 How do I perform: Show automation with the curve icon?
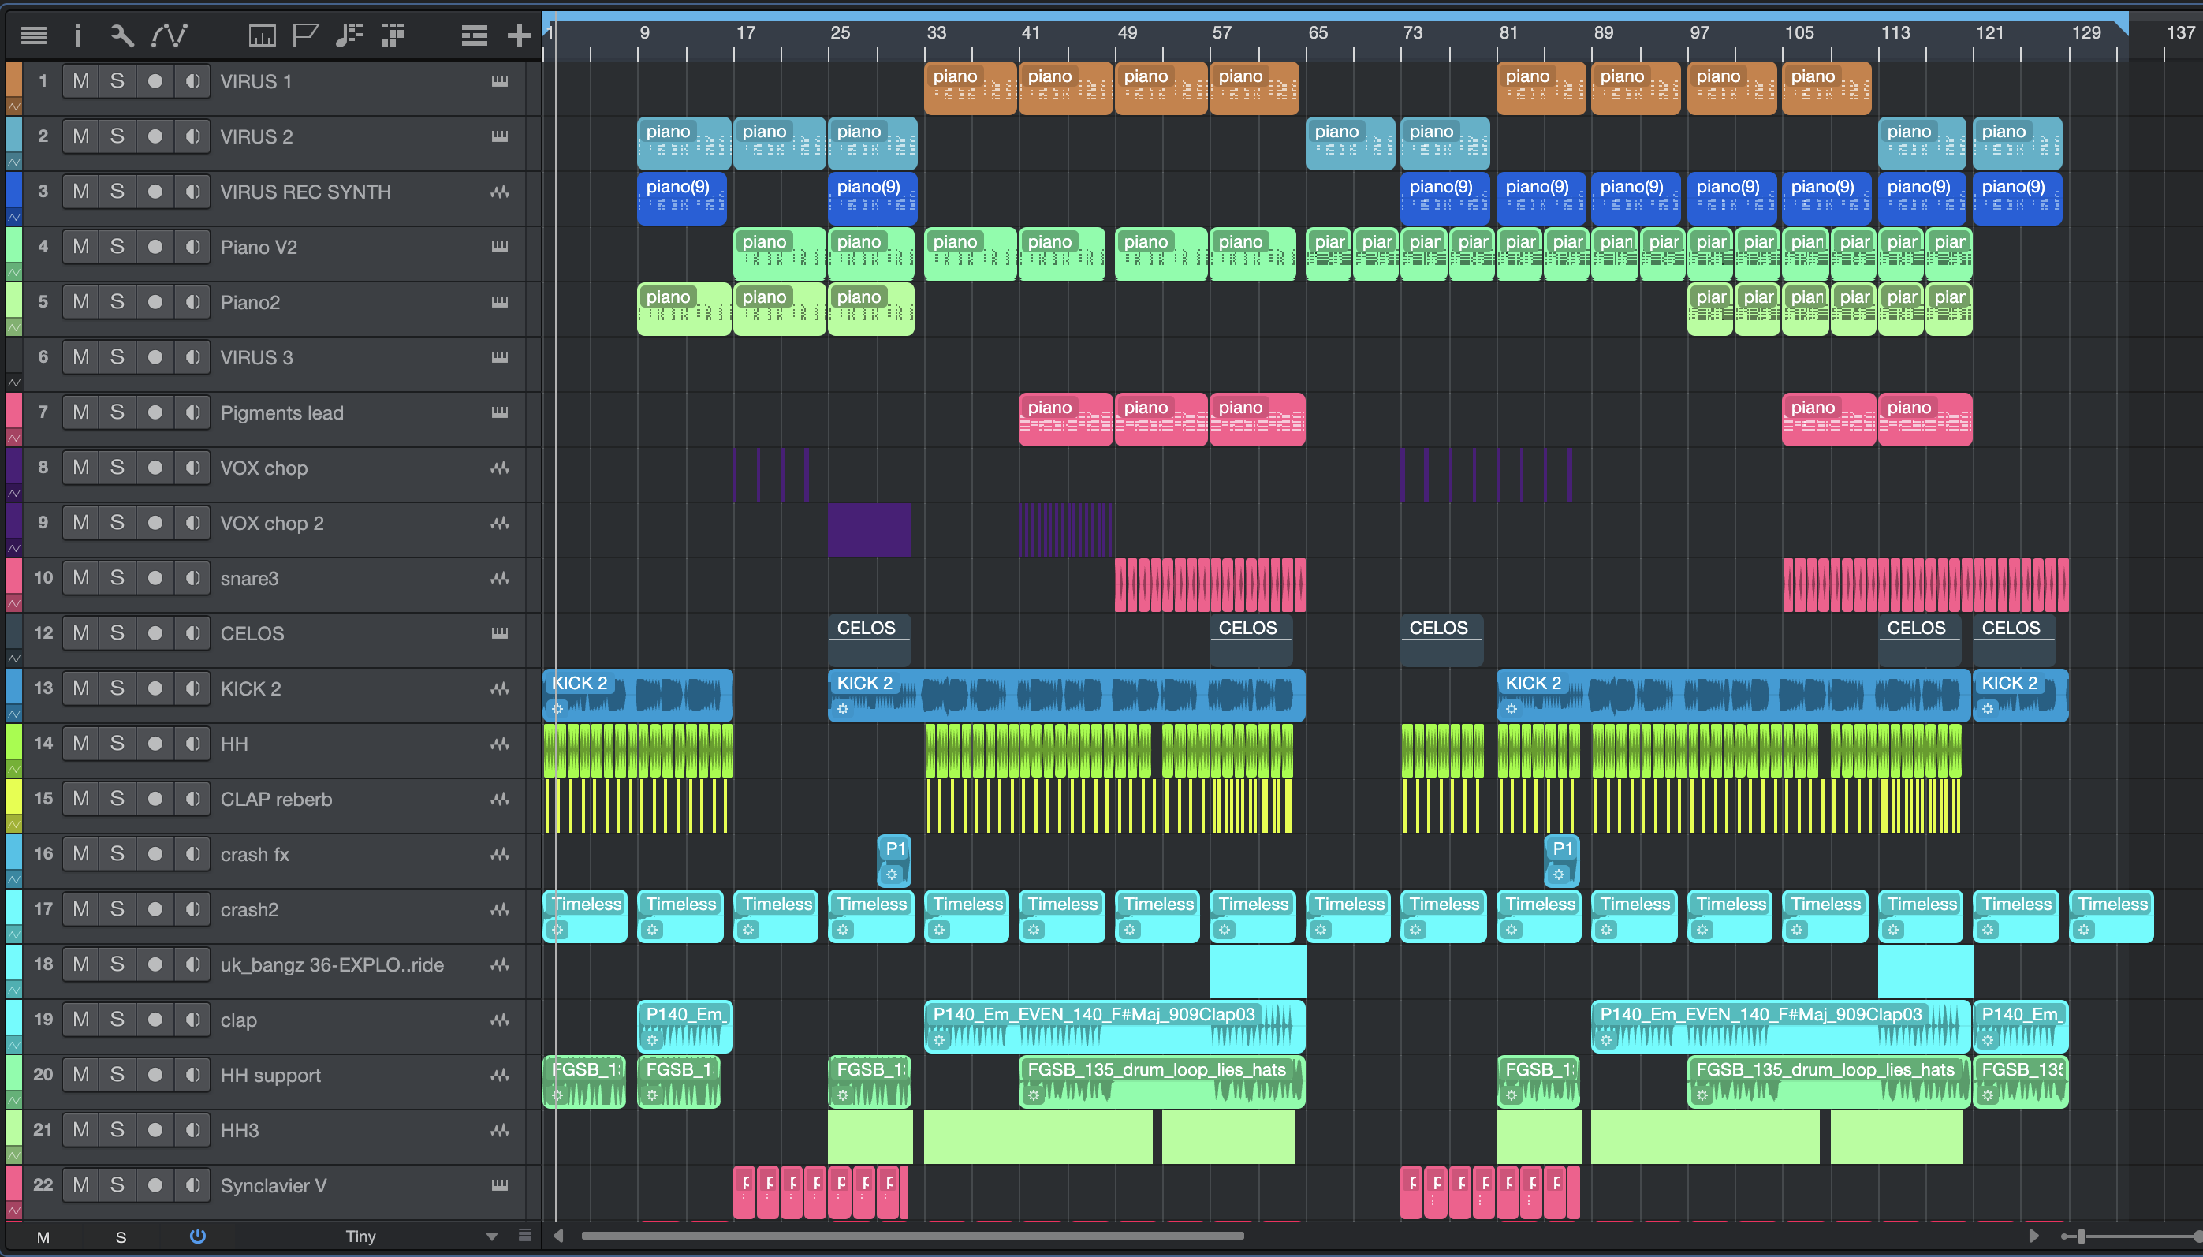point(170,35)
